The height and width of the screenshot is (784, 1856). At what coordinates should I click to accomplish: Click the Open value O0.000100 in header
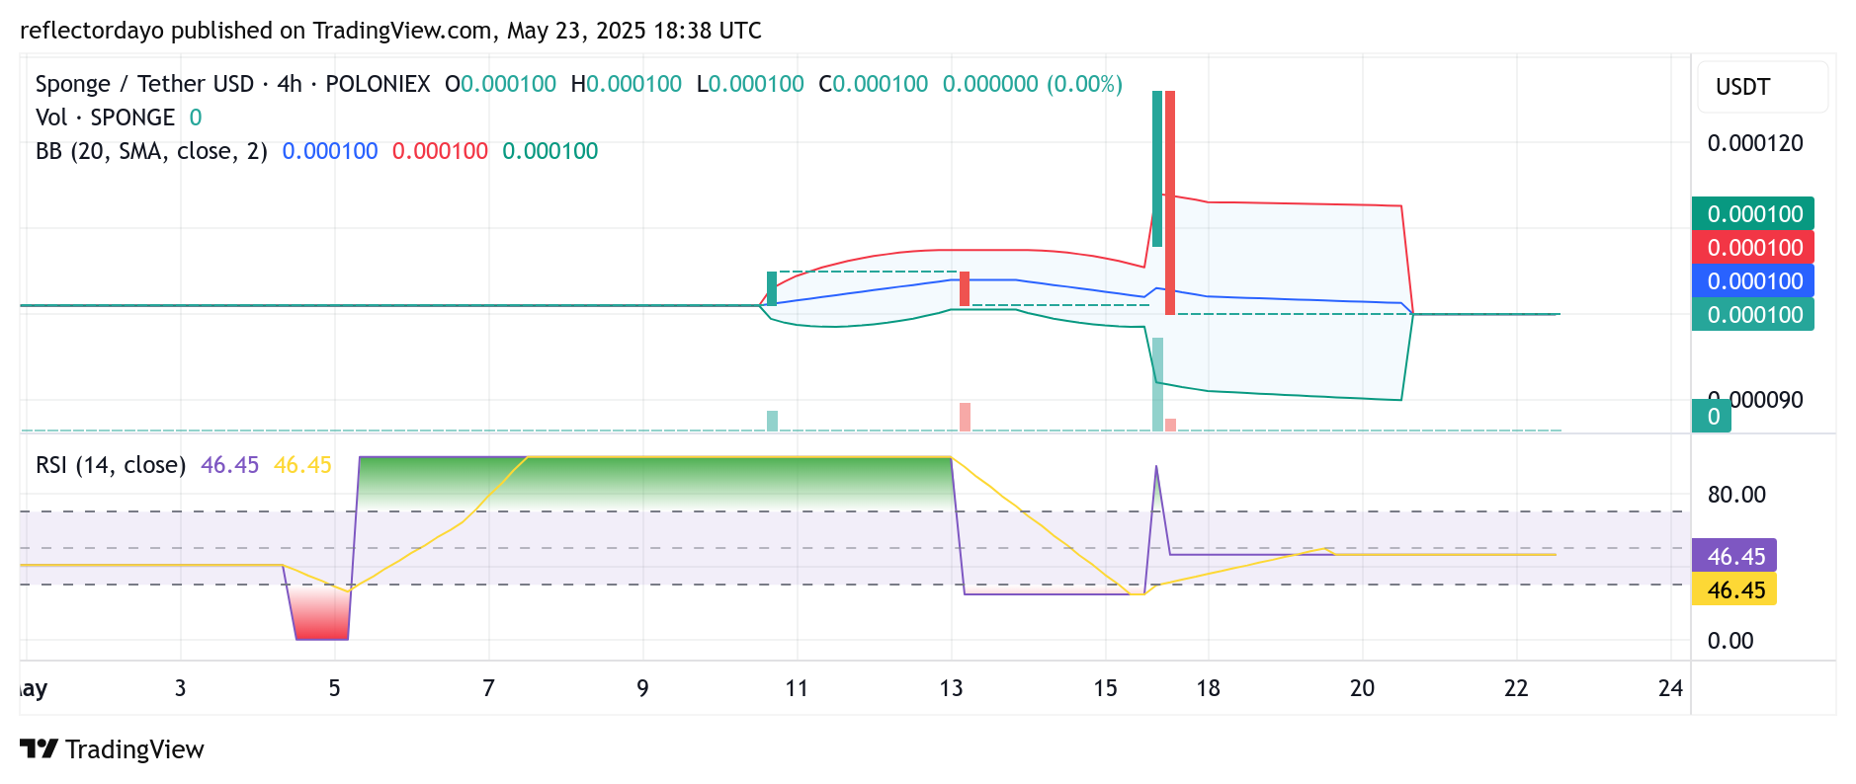coord(500,84)
